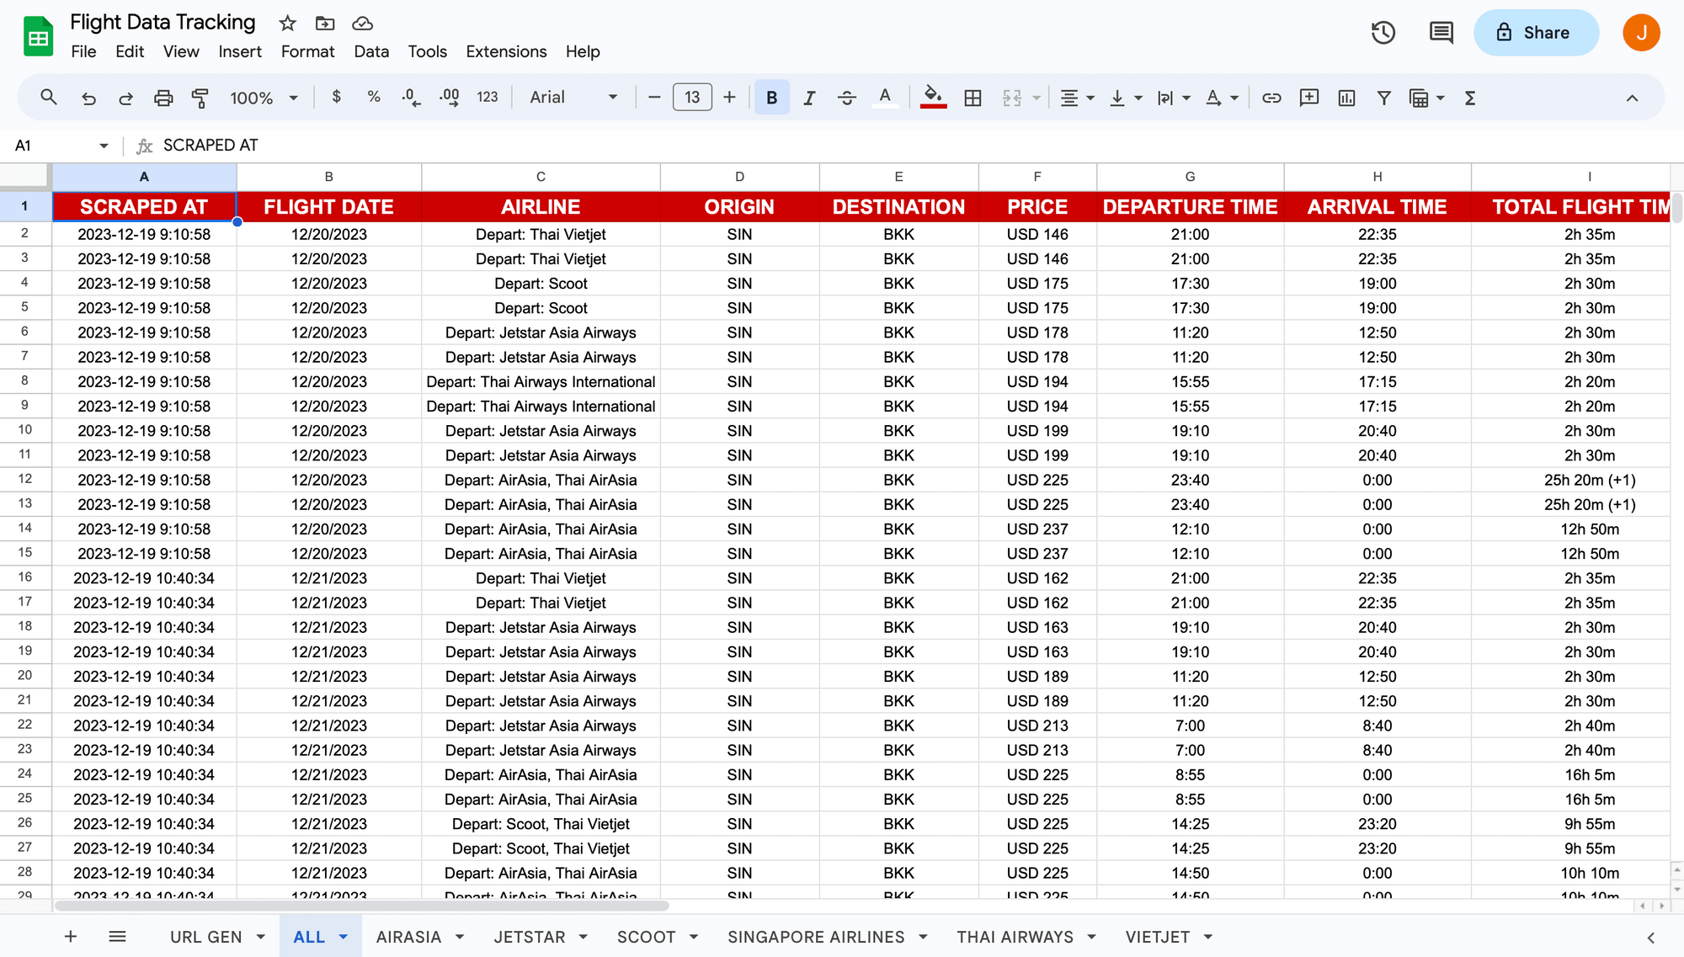Insert a chart from the toolbar
The image size is (1684, 957).
(x=1346, y=97)
